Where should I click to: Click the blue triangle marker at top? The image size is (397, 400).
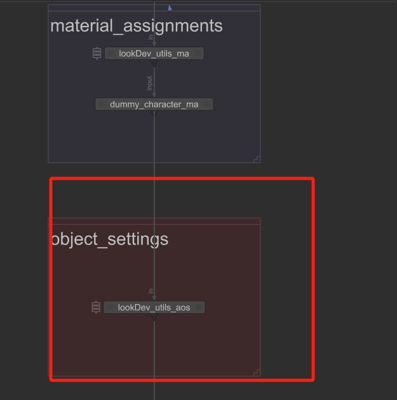[x=170, y=8]
